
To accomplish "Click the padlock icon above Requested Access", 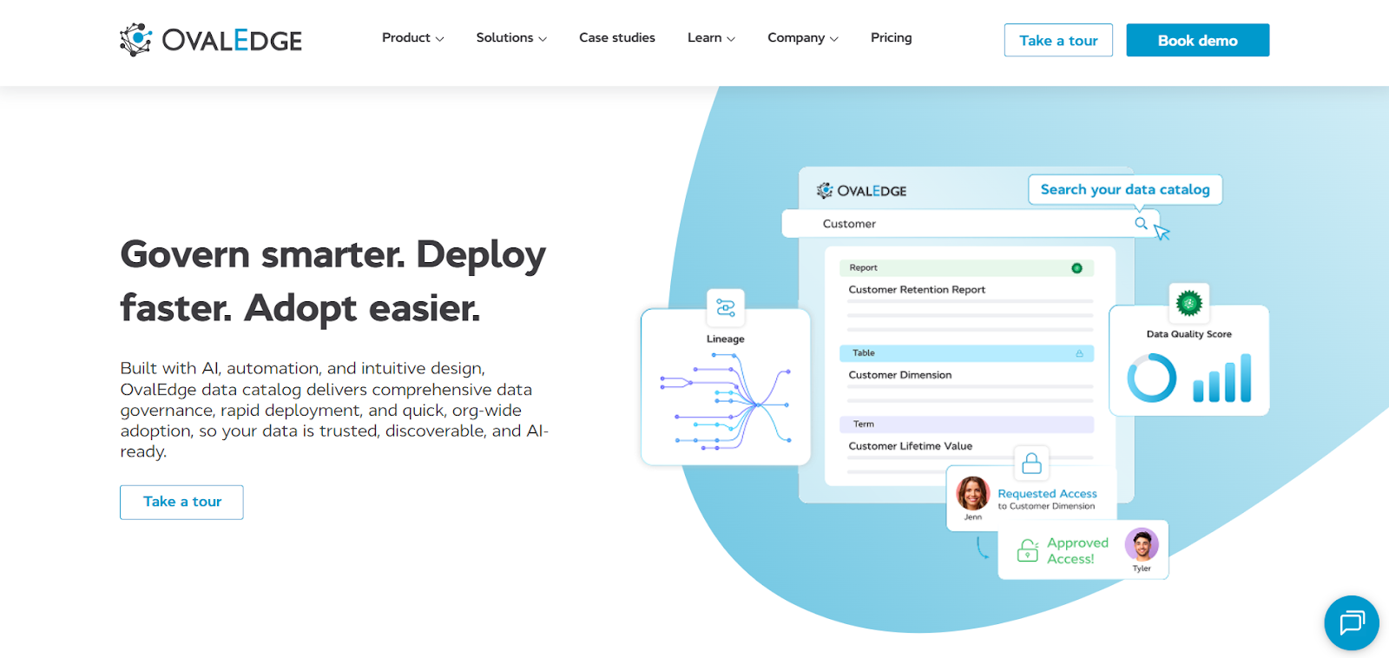I will [x=1031, y=464].
